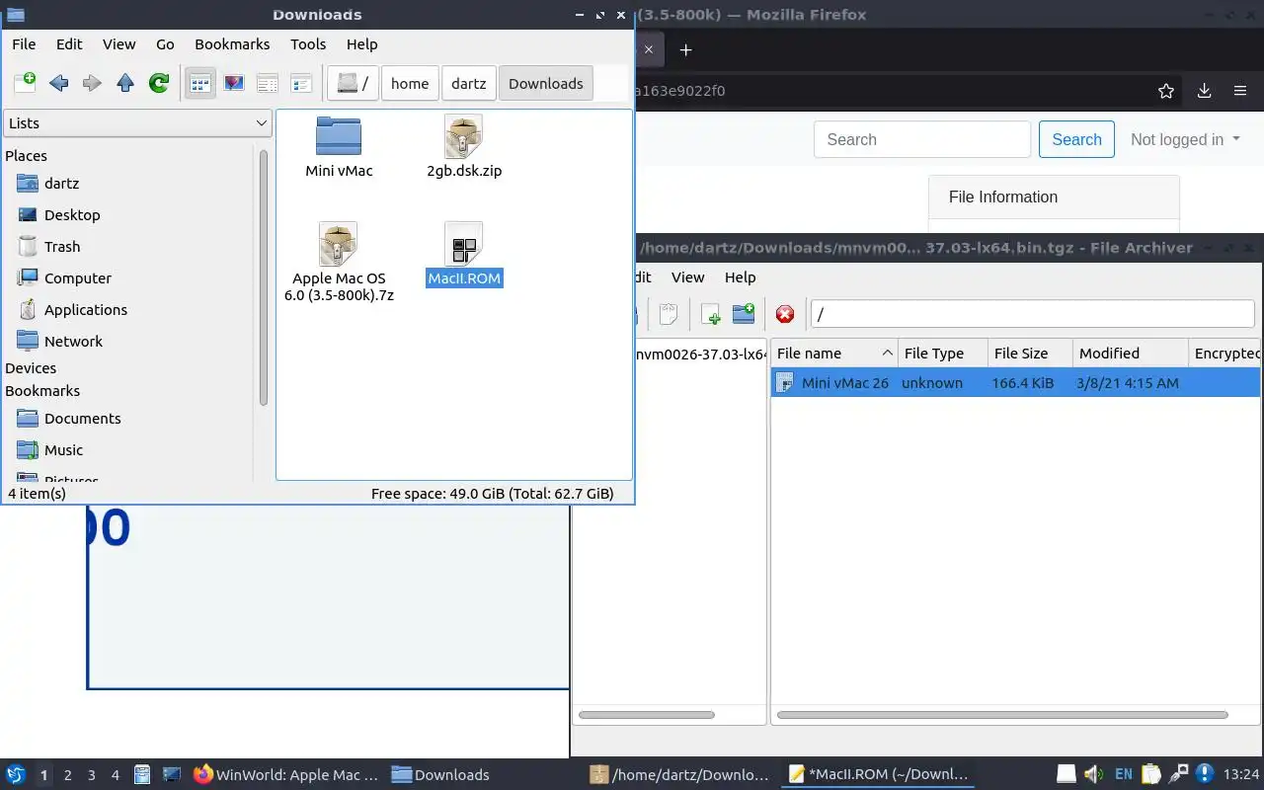Go up to the parent folder
Screen dimensions: 1264x790
(125, 83)
